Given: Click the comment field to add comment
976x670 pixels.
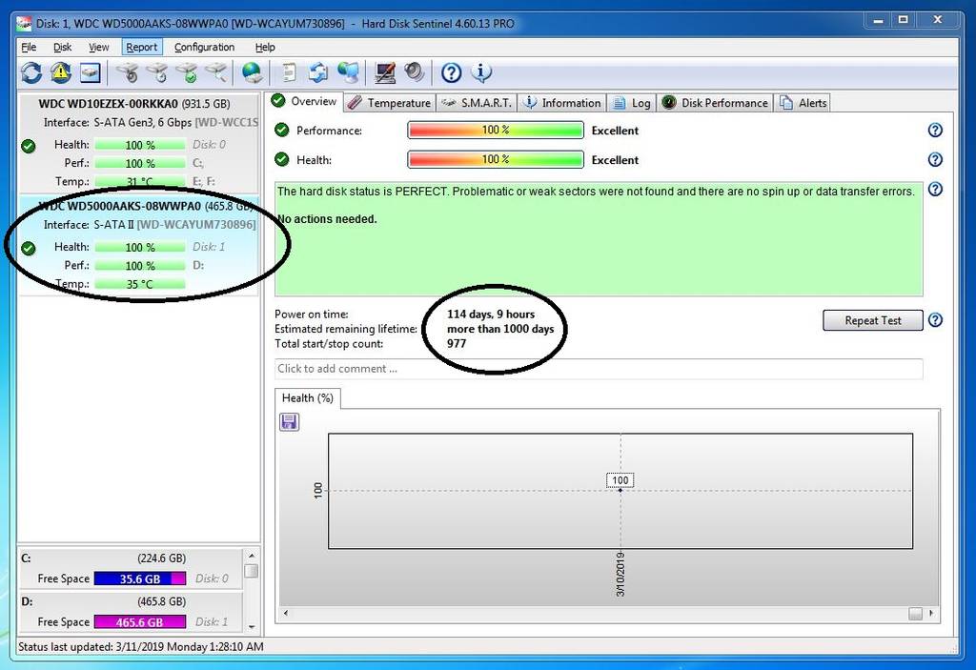Looking at the screenshot, I should 599,369.
